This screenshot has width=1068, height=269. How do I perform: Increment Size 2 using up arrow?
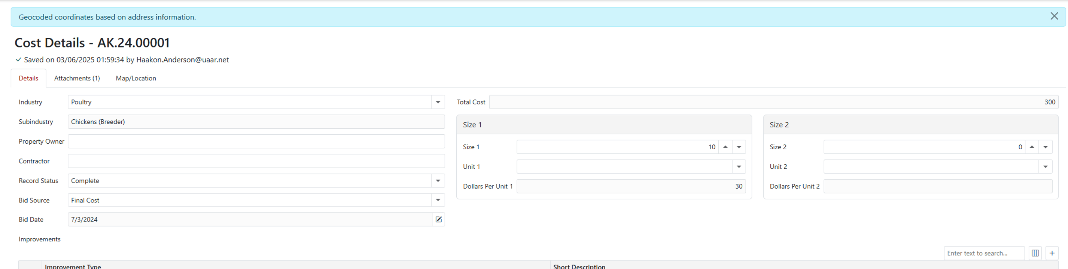pyautogui.click(x=1032, y=147)
